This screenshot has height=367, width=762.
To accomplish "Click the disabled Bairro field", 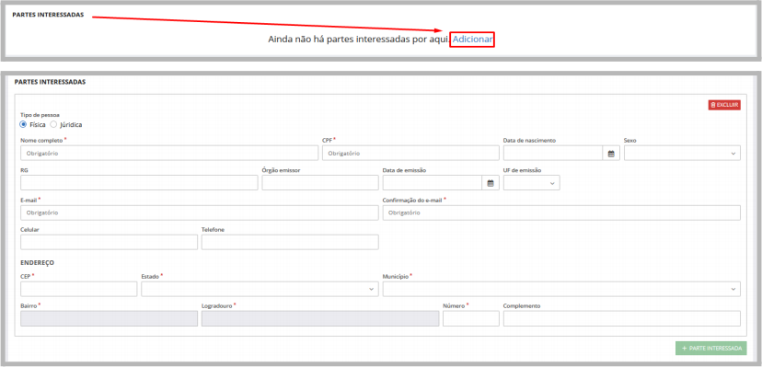I will (109, 318).
